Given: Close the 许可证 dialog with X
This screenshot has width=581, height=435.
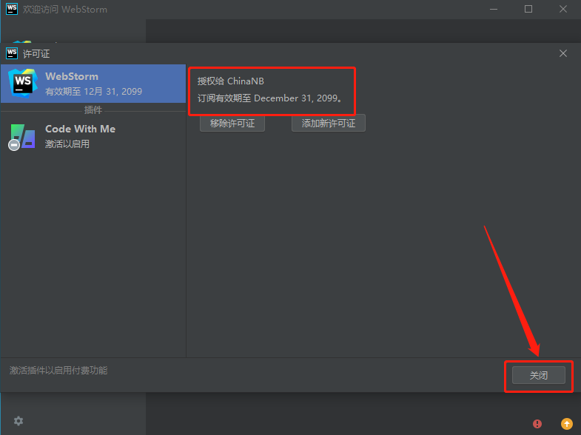Looking at the screenshot, I should [562, 53].
